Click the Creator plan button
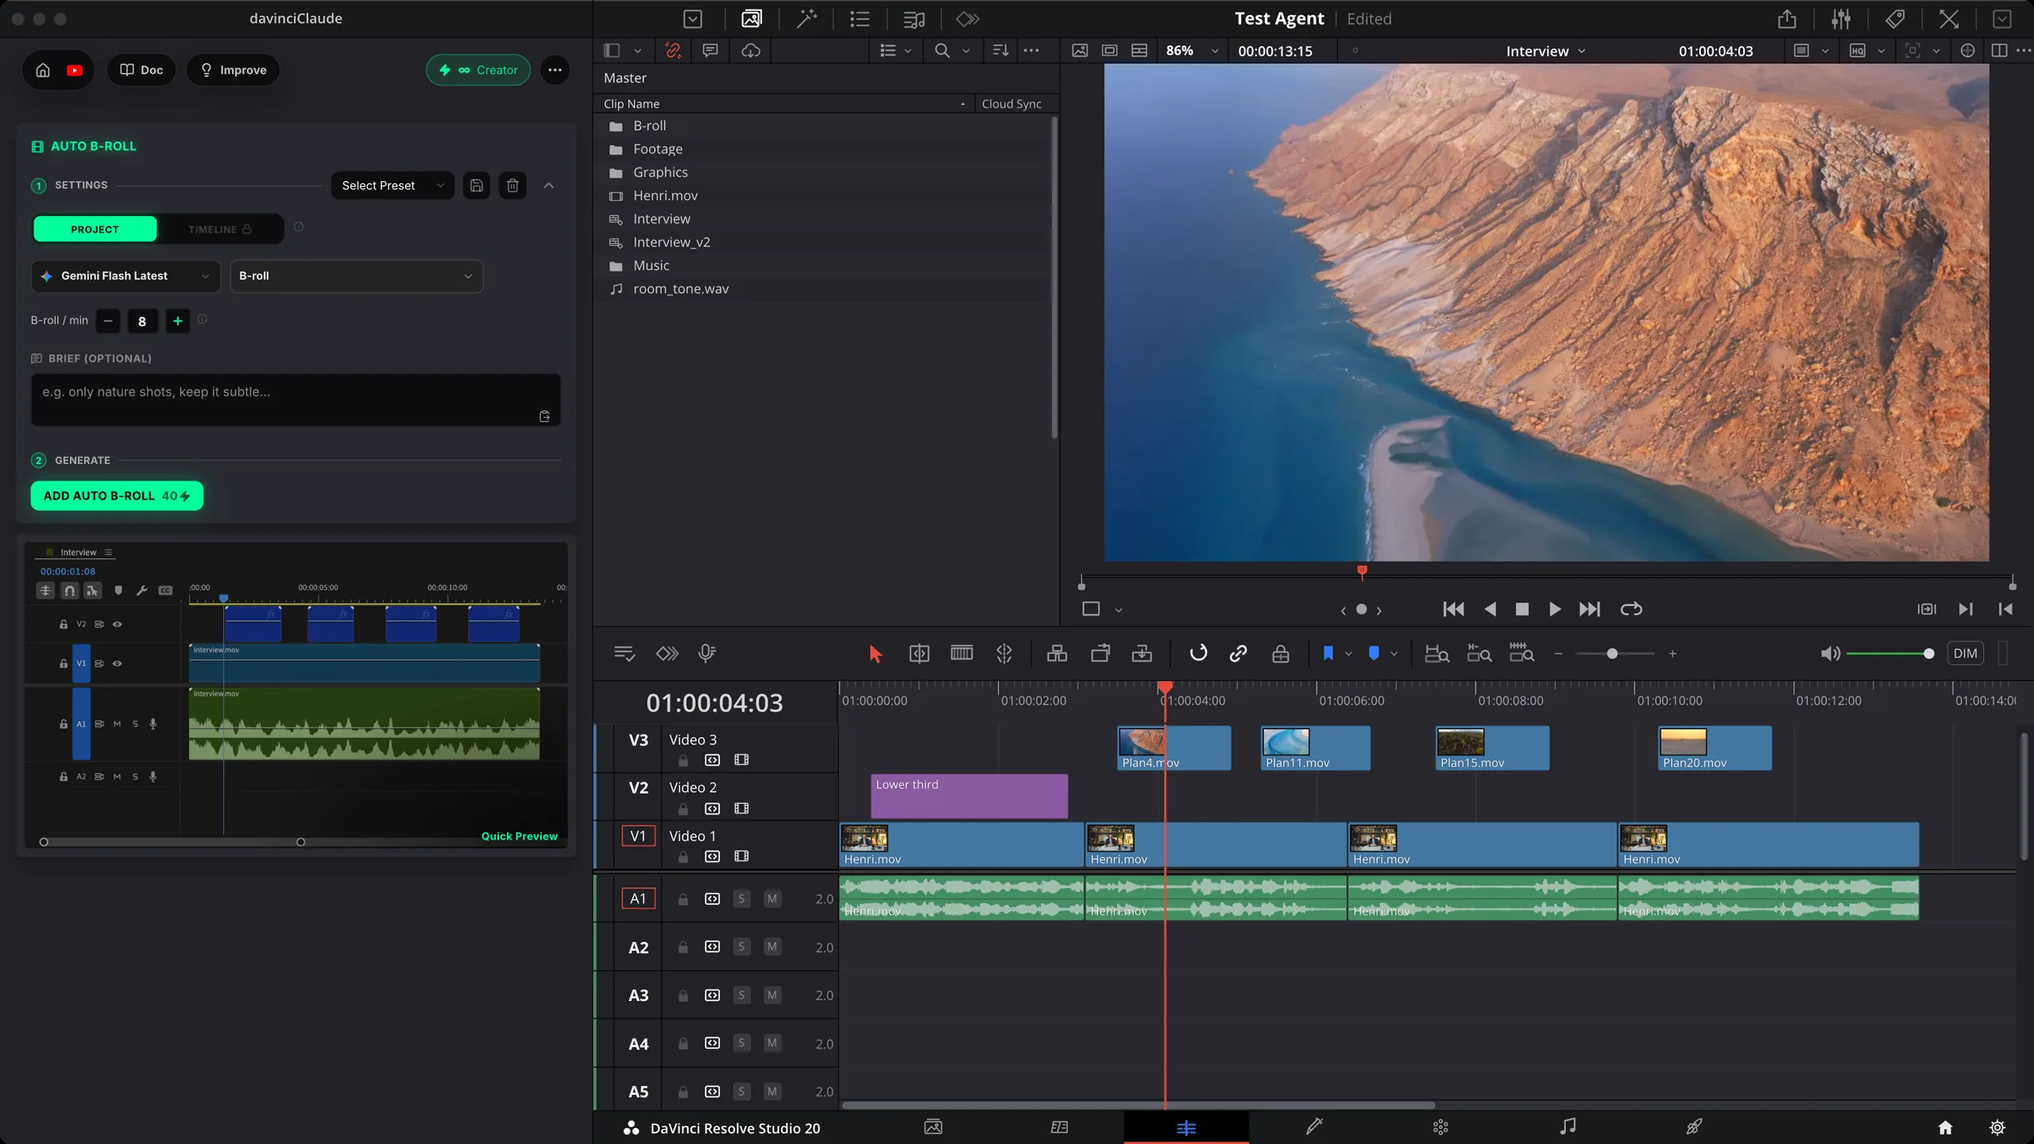 tap(478, 70)
